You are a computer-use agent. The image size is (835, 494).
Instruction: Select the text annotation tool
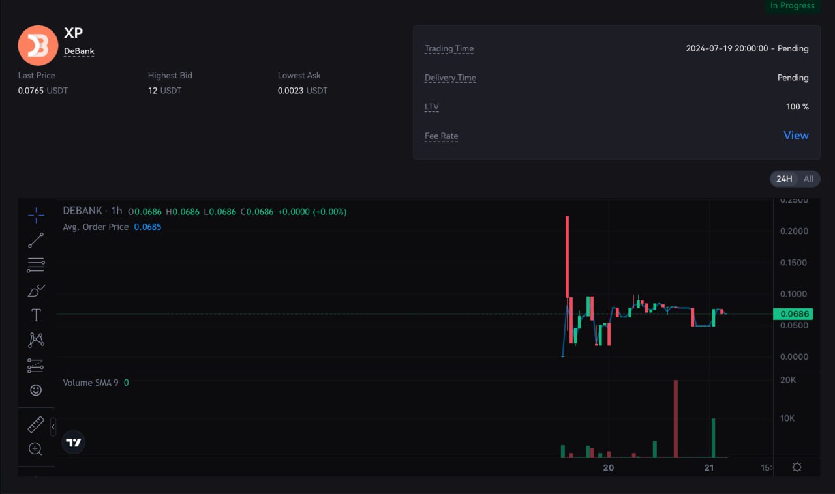point(36,315)
